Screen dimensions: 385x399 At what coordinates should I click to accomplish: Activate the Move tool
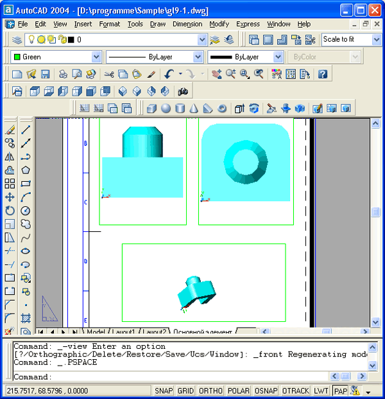pyautogui.click(x=10, y=197)
